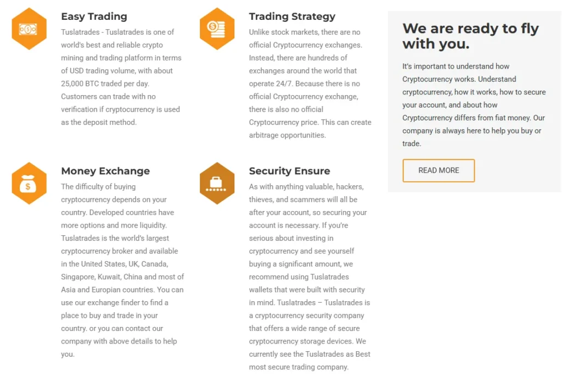The image size is (562, 377).
Task: Click the "We are ready to fly" heading
Action: click(470, 36)
